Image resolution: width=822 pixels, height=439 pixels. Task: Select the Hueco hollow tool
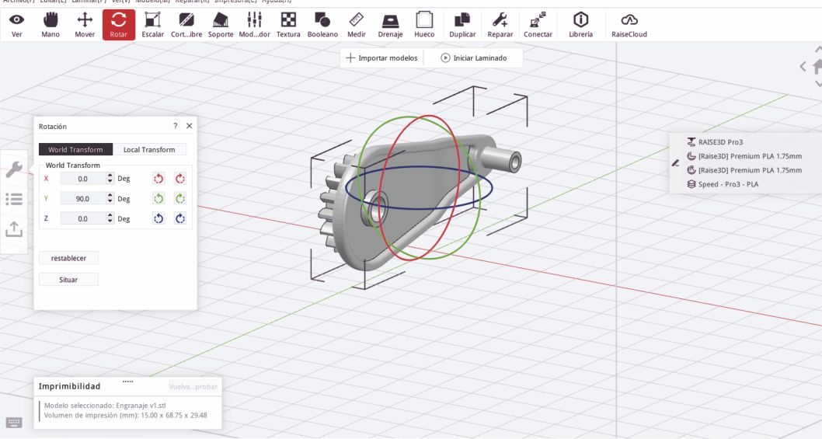424,25
